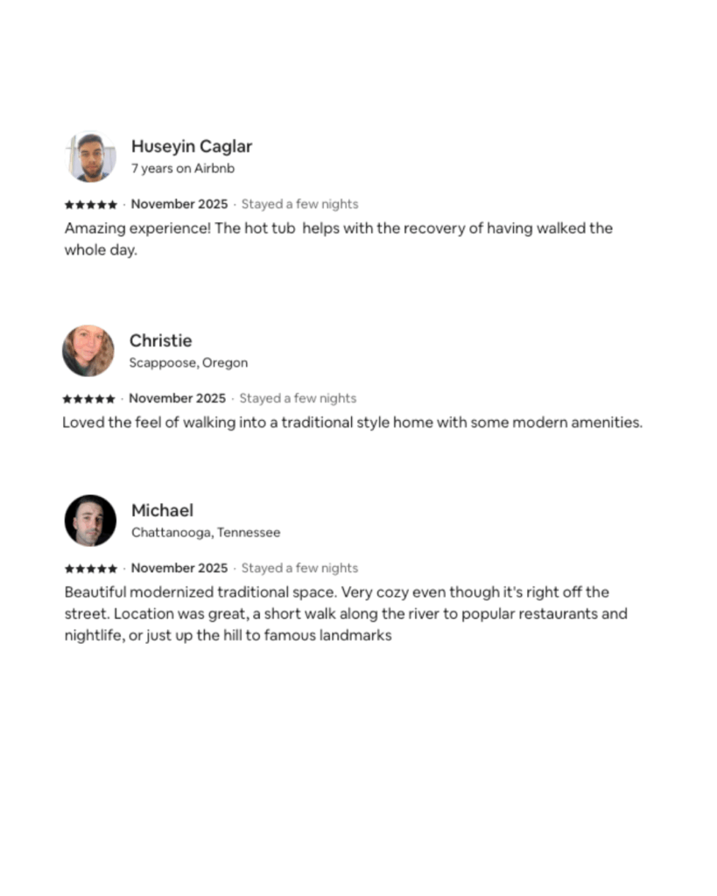Viewport: 717px width, 896px height.
Task: Click November 2025 date on Christie's review
Action: click(x=177, y=398)
